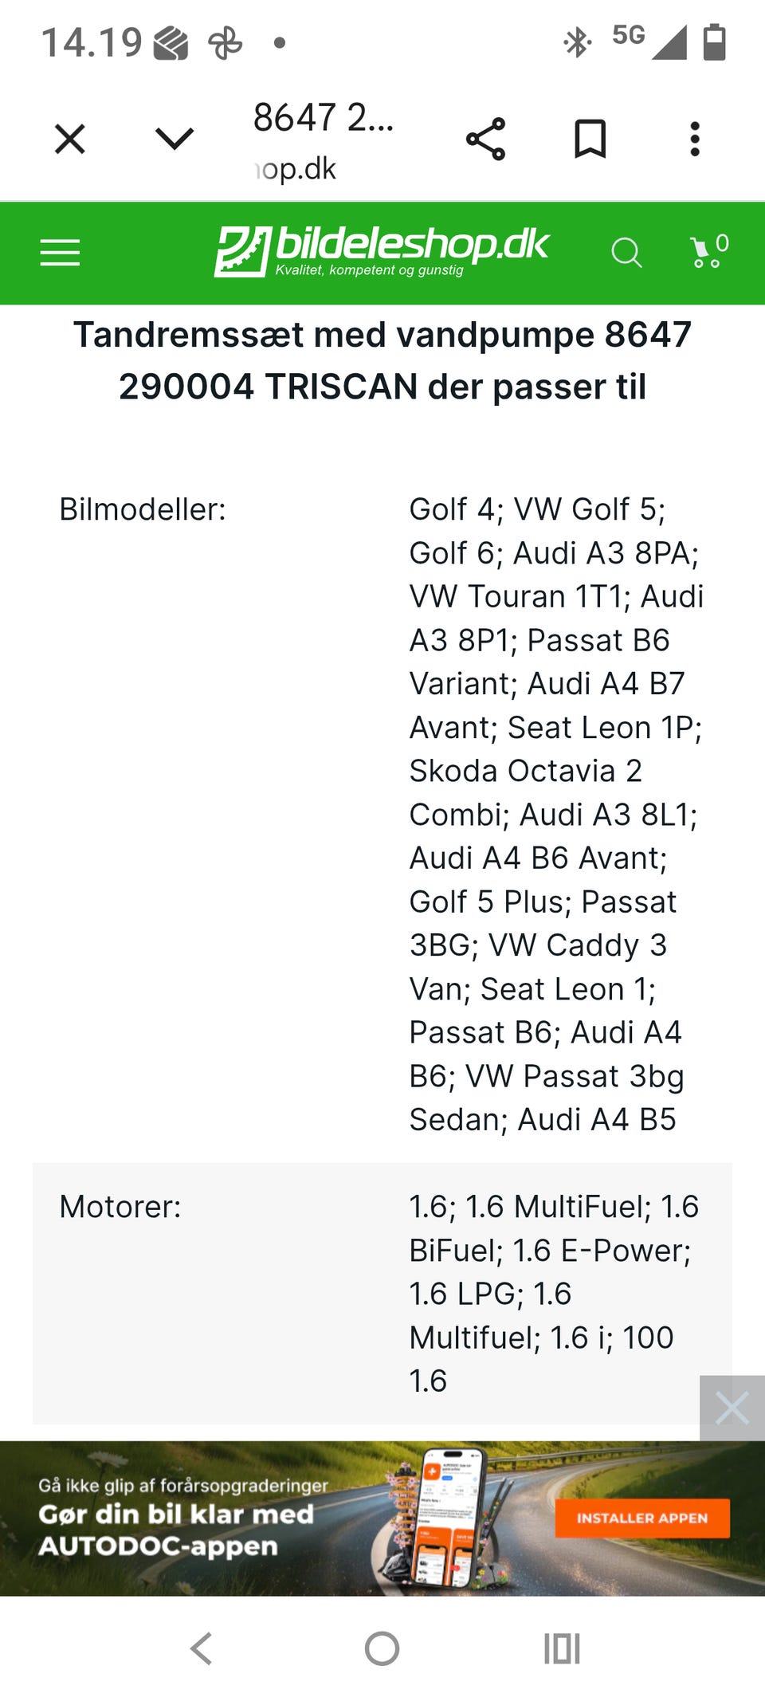Screen dimensions: 765x1701
Task: Open the browser overflow menu
Action: click(x=696, y=138)
